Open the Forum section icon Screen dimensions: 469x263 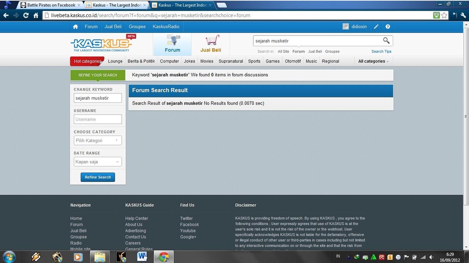tap(172, 44)
